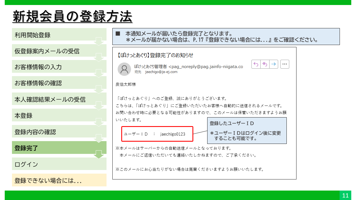Click the recipient address jaechigo@ja-ej.com
This screenshot has height=200, width=356.
(161, 72)
